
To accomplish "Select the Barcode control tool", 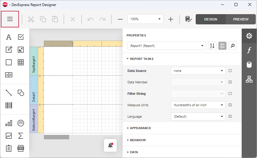I will [x=9, y=105].
